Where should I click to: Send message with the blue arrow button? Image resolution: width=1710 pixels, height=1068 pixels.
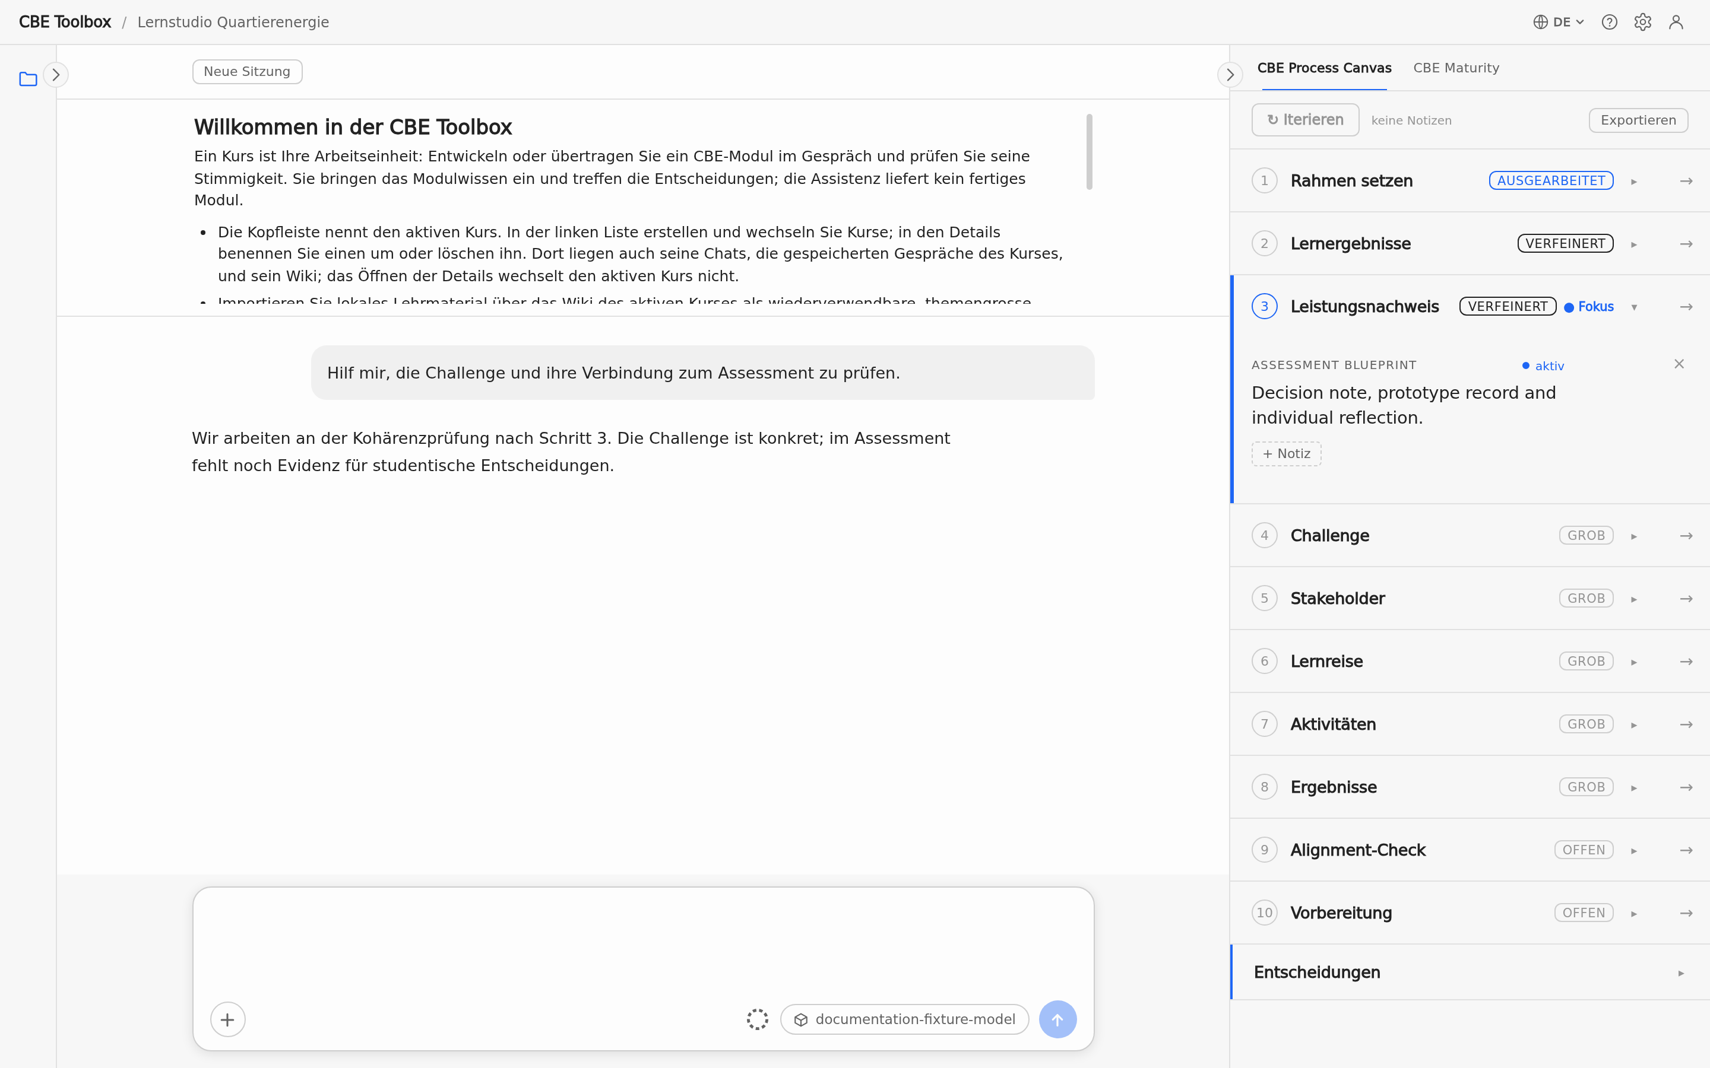(x=1057, y=1019)
